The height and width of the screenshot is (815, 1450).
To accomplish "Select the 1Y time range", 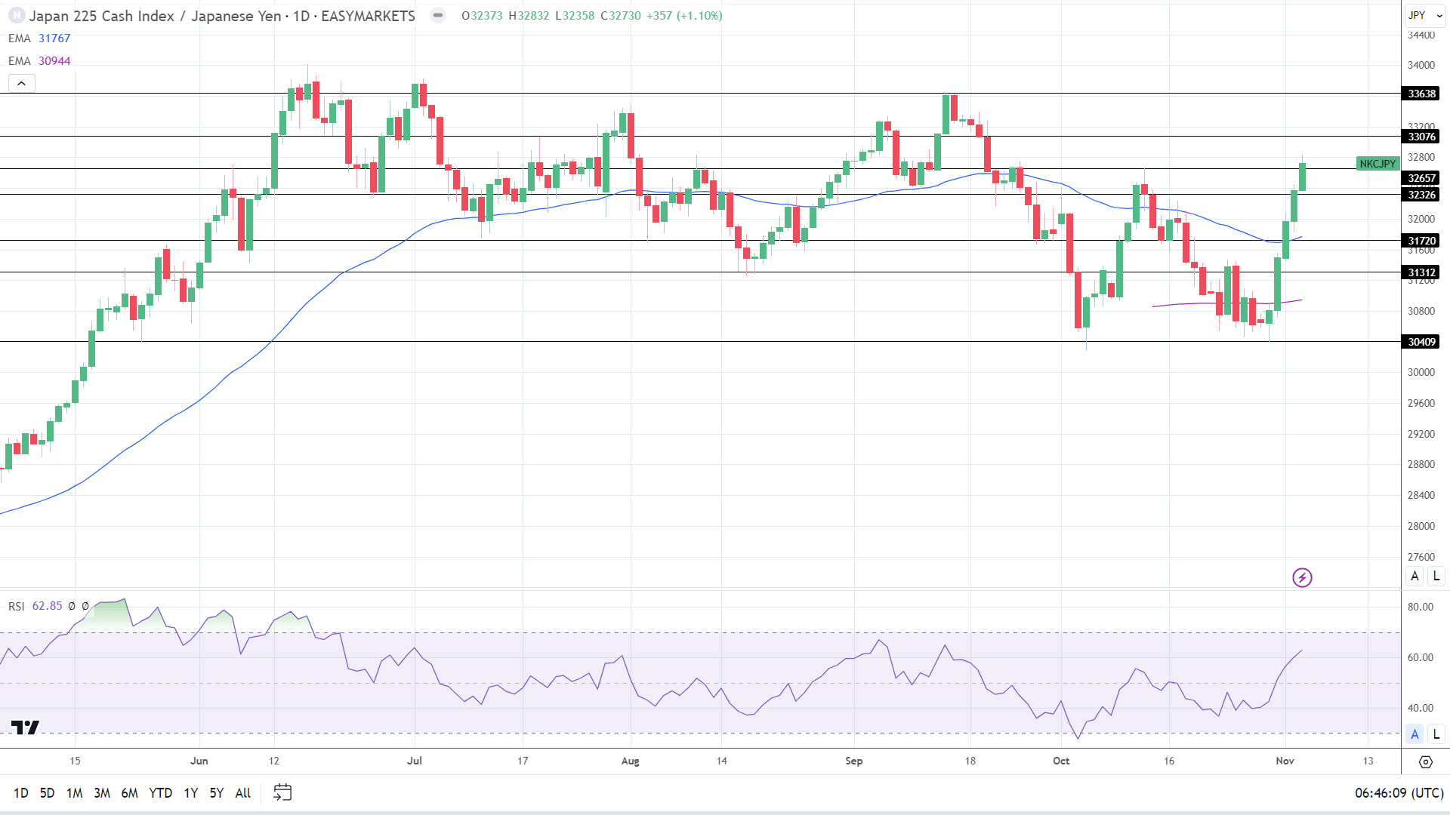I will click(191, 793).
